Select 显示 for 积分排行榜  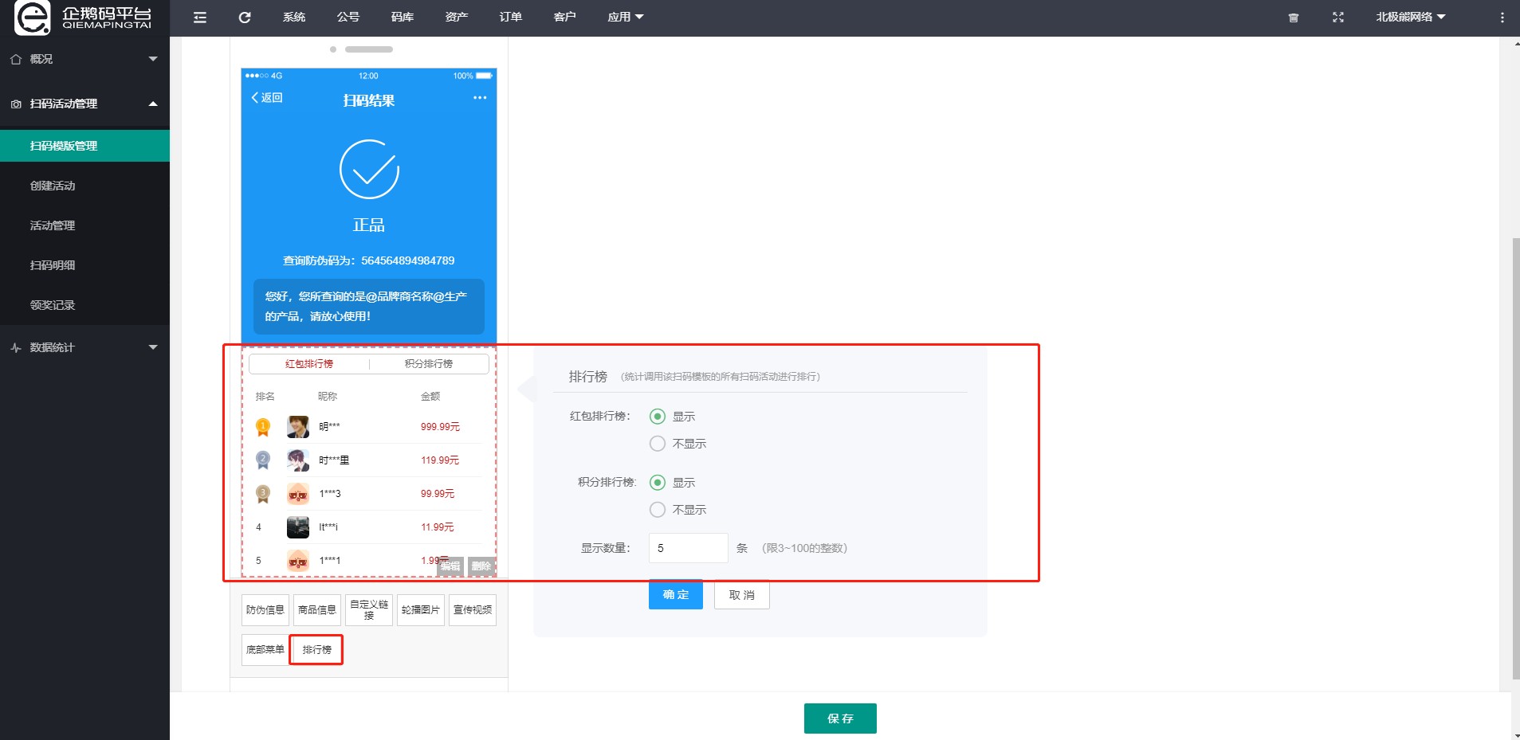coord(657,482)
